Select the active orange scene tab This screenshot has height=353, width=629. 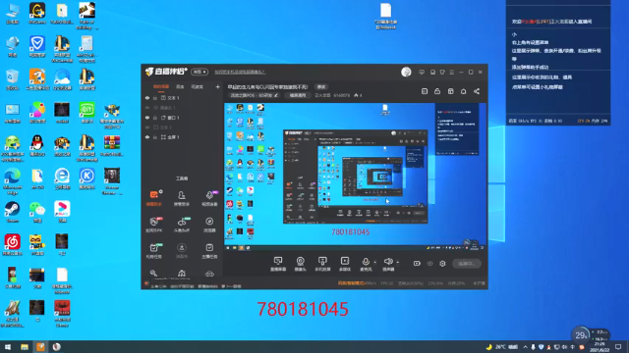pos(161,87)
